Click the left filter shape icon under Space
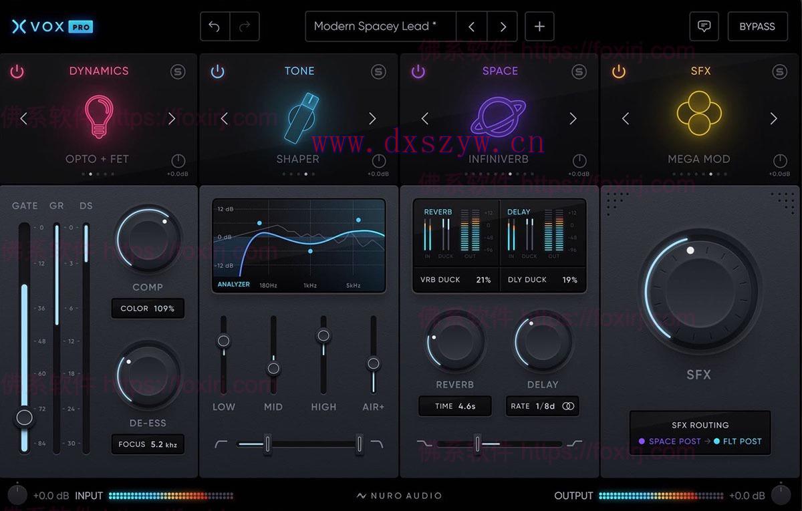 point(424,444)
